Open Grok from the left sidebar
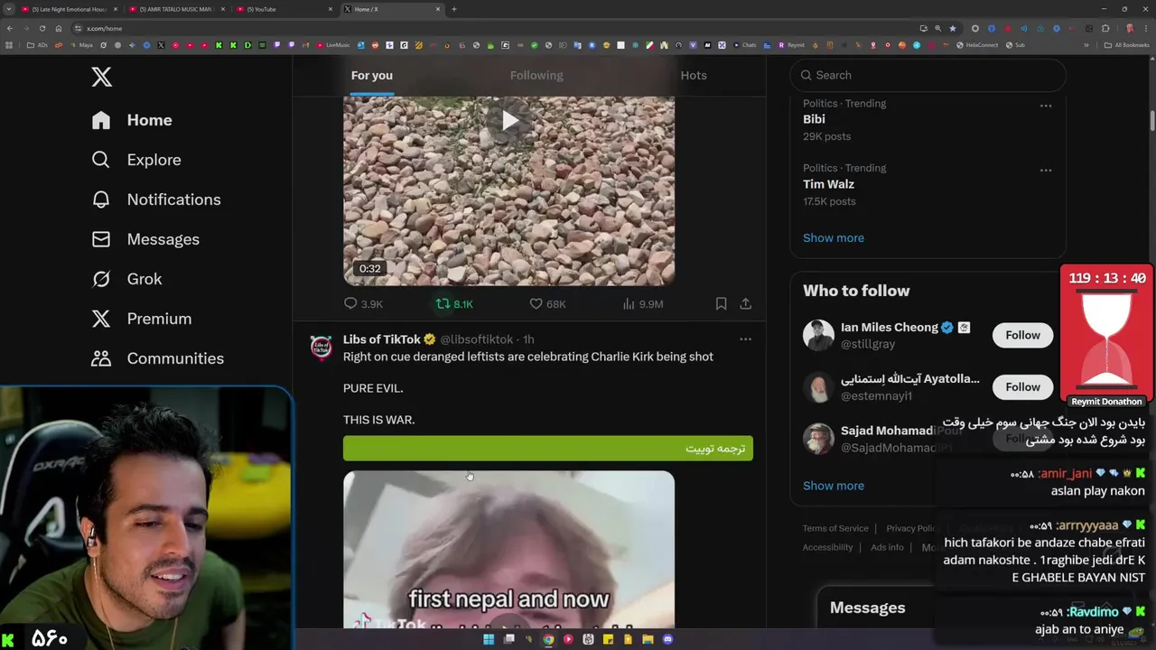1156x650 pixels. [126, 279]
